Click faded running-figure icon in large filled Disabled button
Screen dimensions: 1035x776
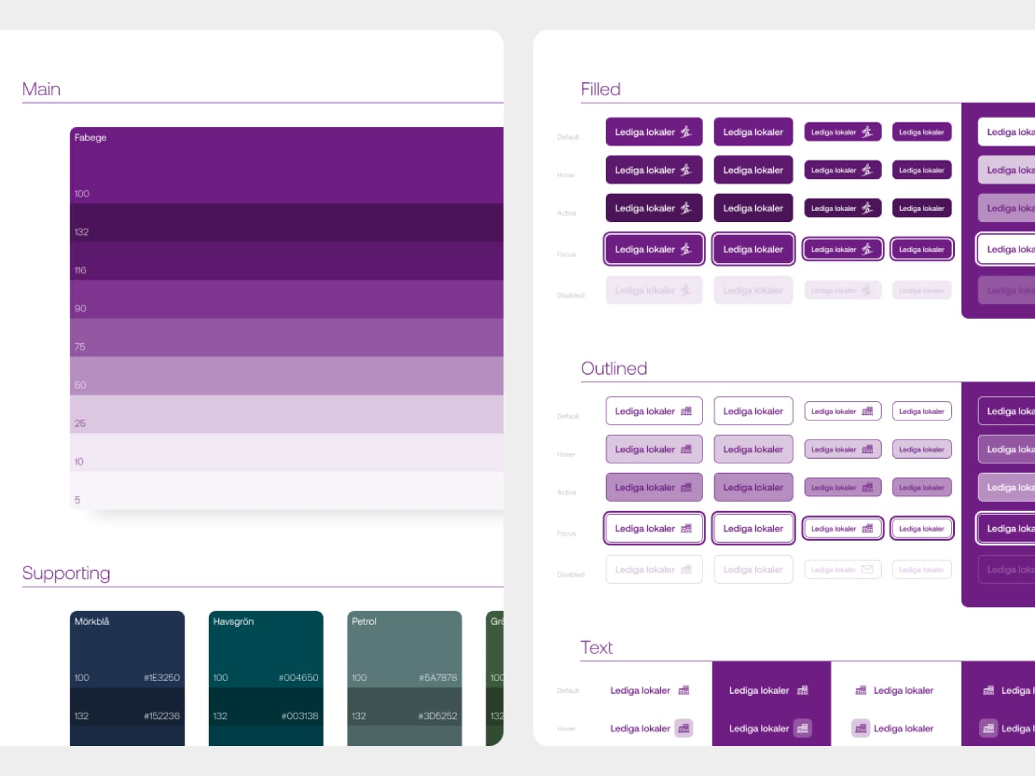tap(686, 290)
